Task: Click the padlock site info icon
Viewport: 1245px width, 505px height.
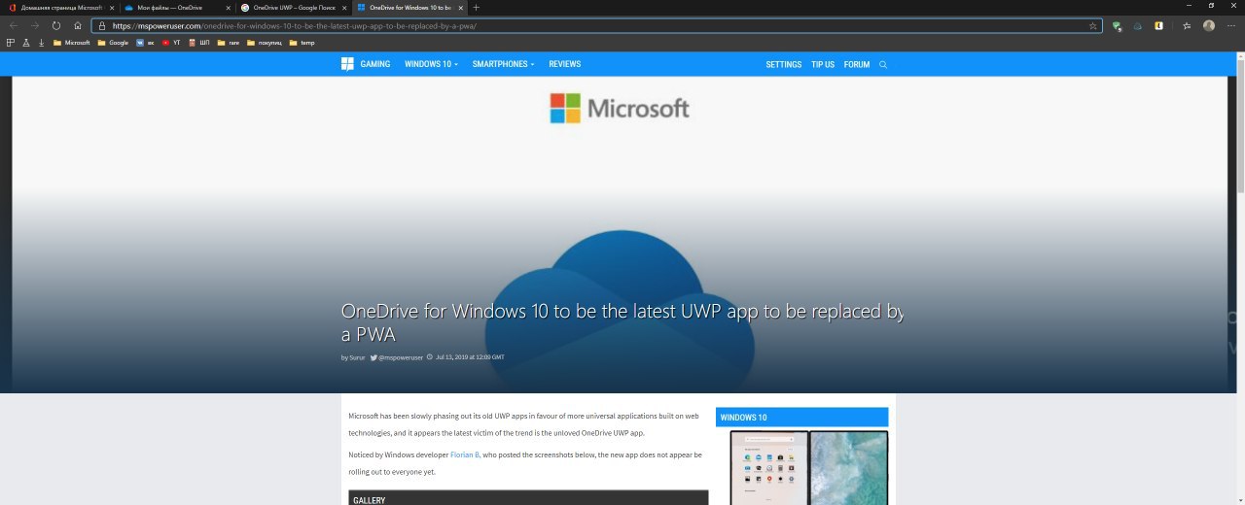Action: 101,26
